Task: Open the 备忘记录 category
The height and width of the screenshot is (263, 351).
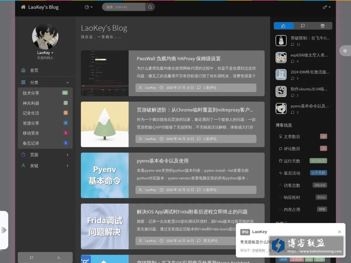Action: [x=45, y=143]
